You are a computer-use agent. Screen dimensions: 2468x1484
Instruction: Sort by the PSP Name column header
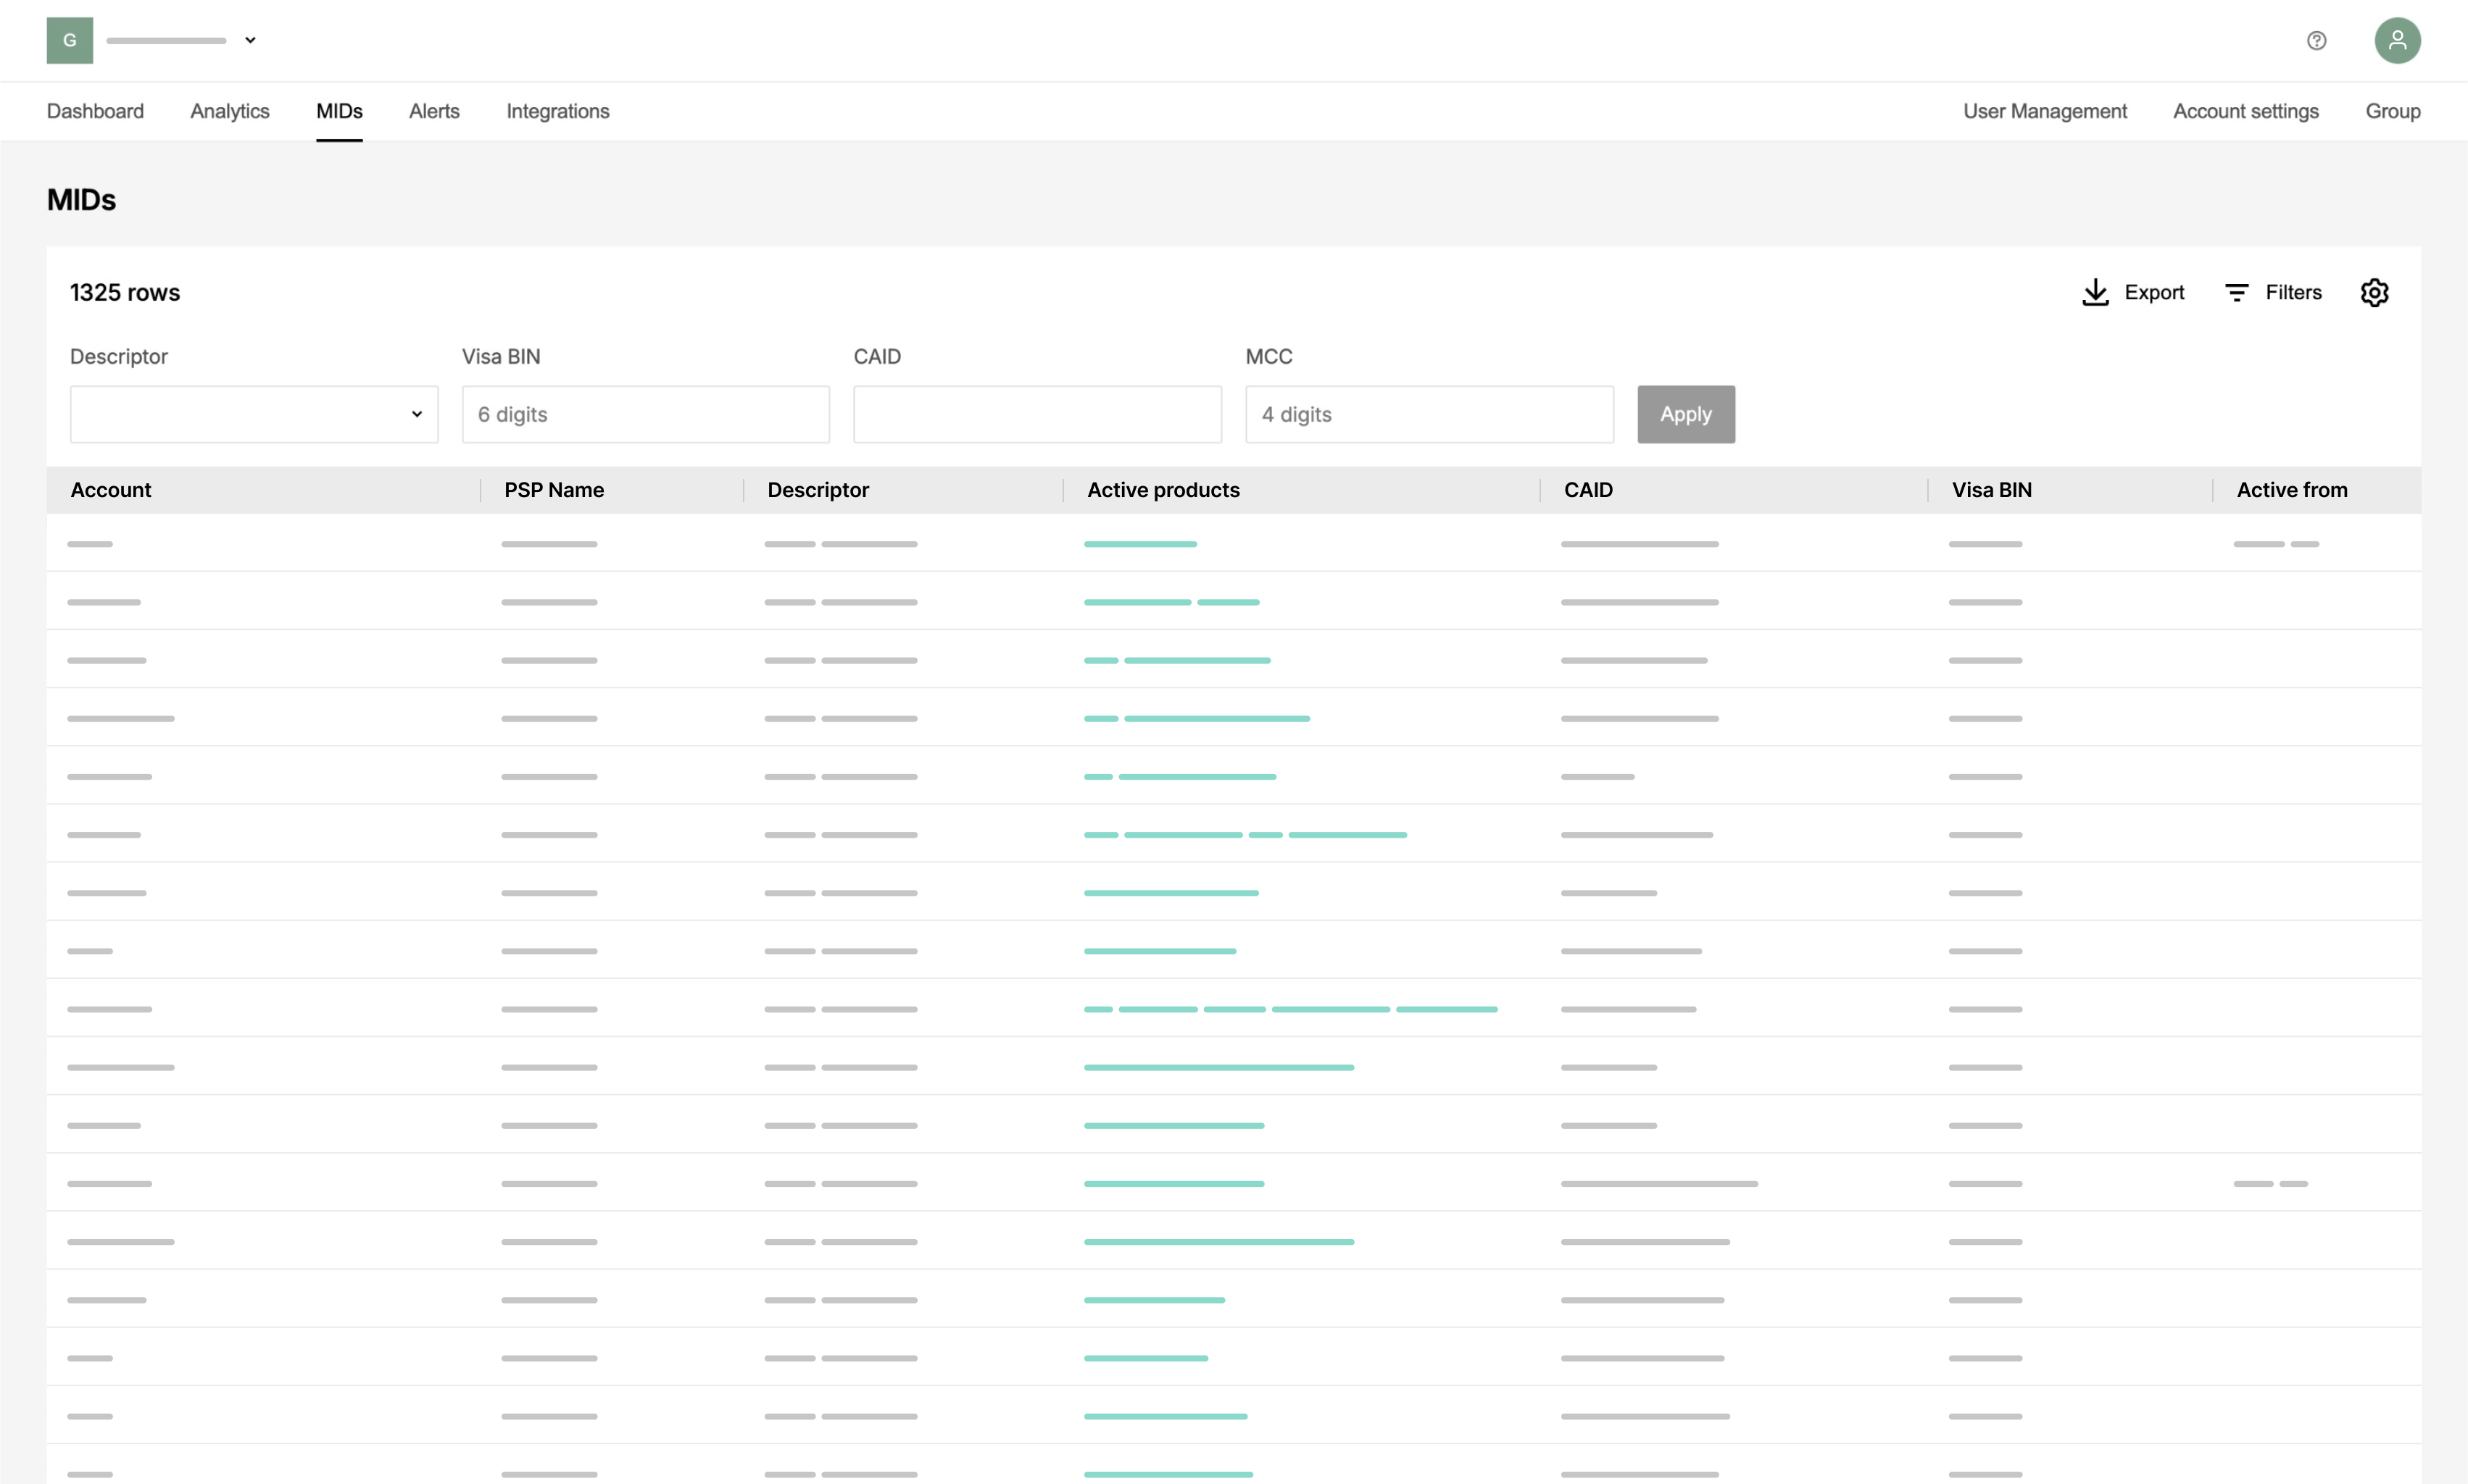(554, 490)
